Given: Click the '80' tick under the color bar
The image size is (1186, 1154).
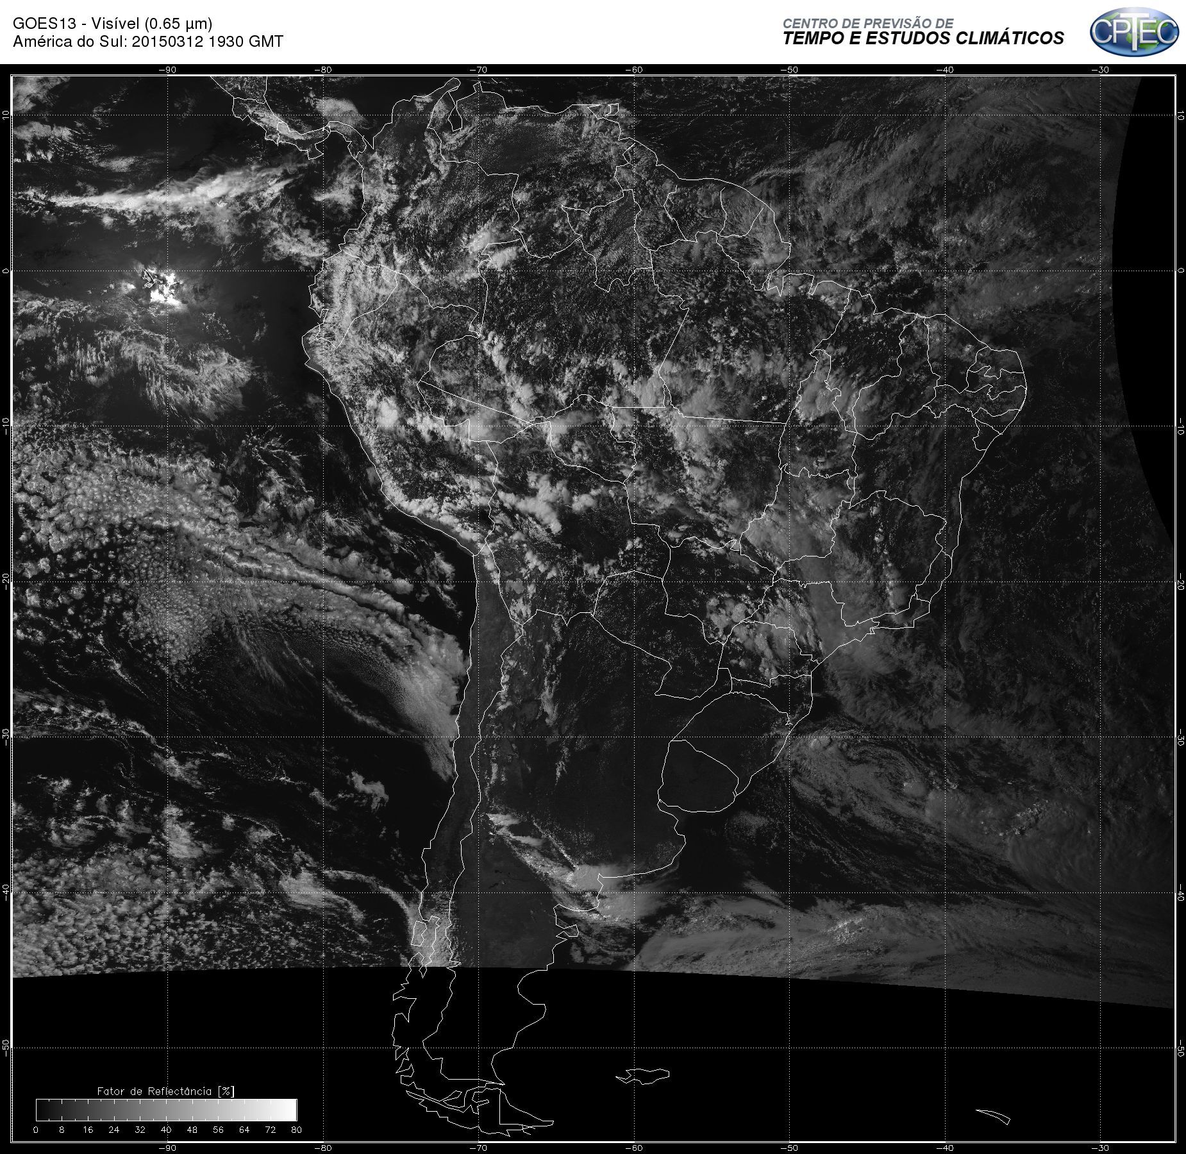Looking at the screenshot, I should tap(296, 1130).
